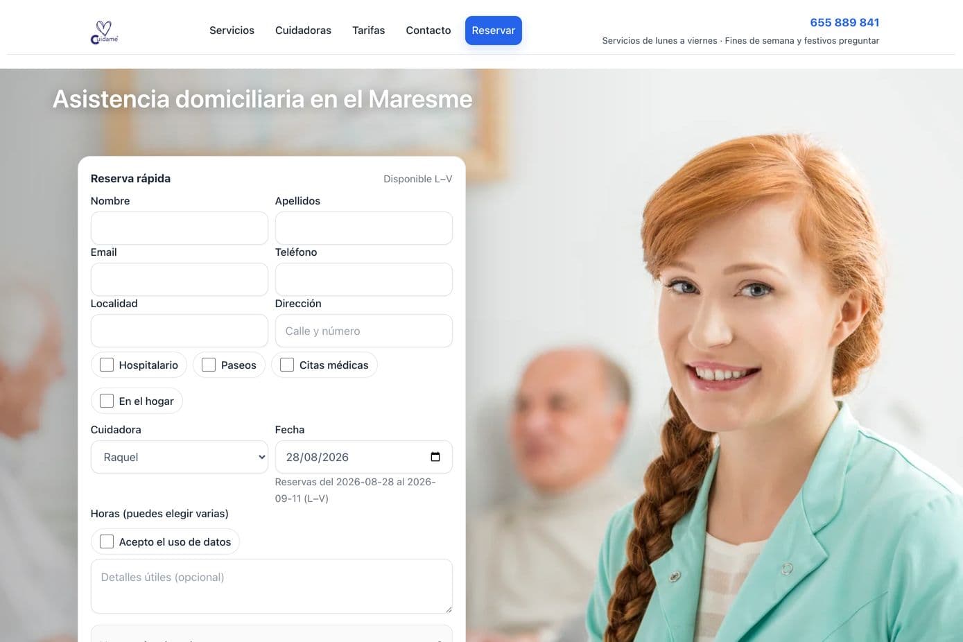
Task: Open the Servicios menu item
Action: 232,31
